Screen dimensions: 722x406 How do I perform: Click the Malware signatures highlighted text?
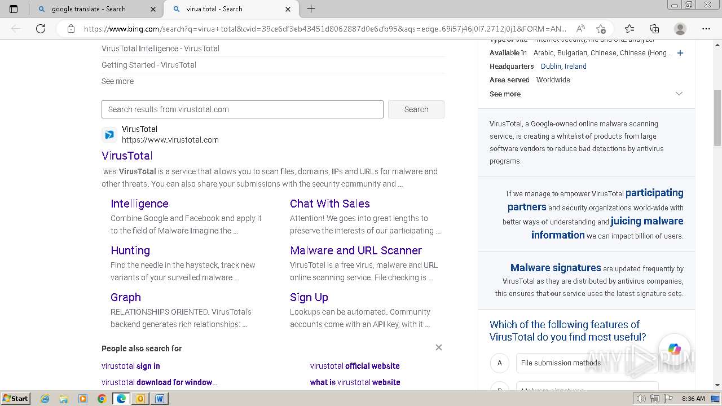[x=556, y=268]
